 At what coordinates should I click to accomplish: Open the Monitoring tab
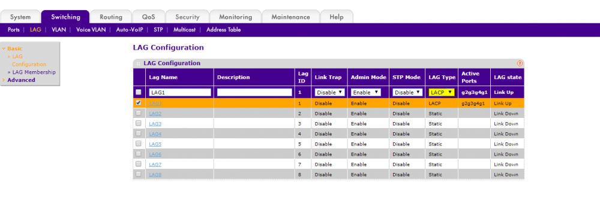click(x=235, y=17)
